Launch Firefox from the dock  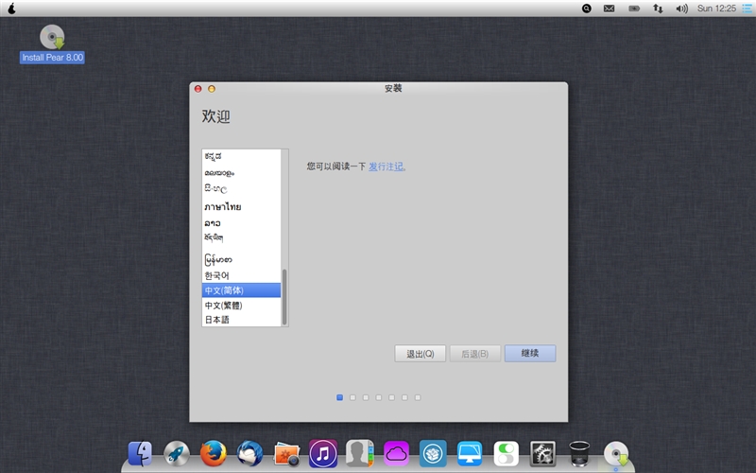tap(214, 453)
